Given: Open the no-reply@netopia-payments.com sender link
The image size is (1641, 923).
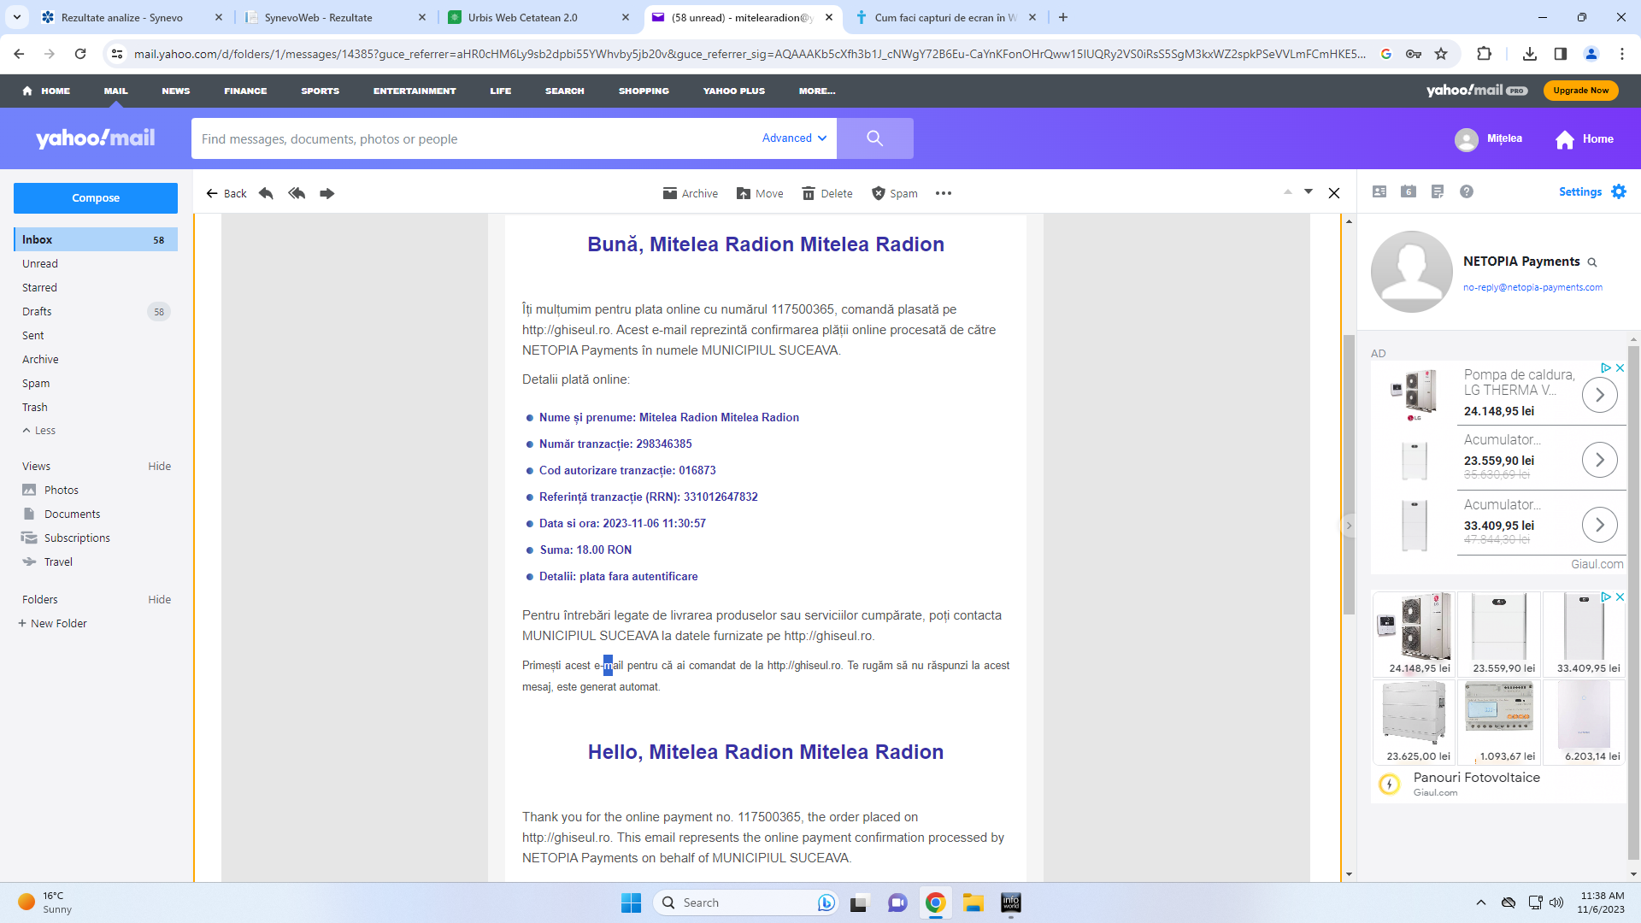Looking at the screenshot, I should pyautogui.click(x=1532, y=288).
